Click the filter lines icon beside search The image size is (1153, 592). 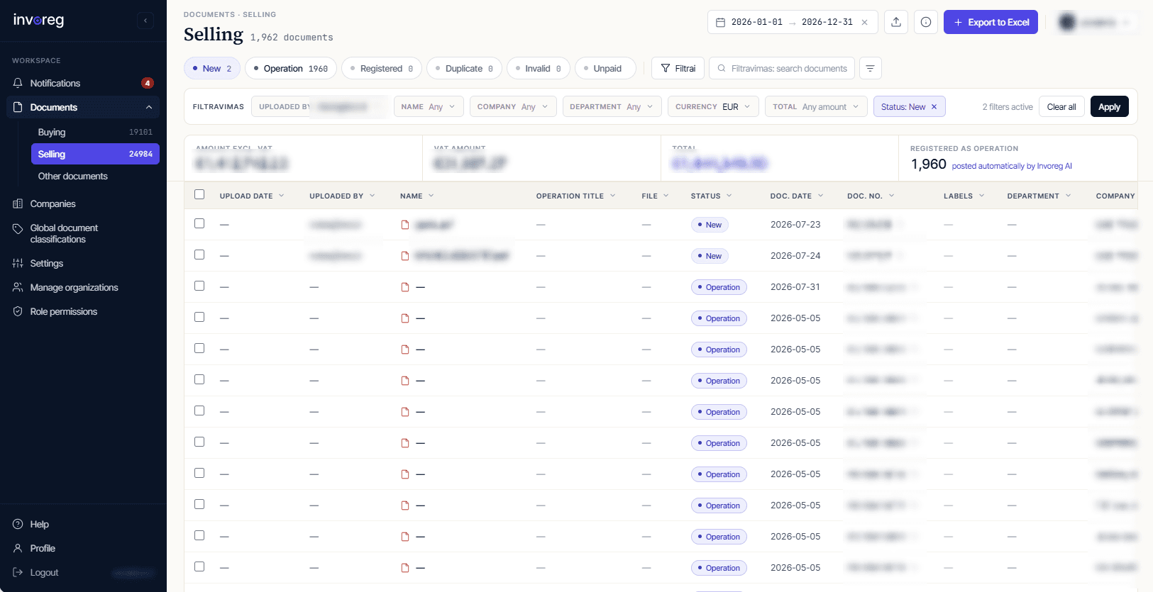point(870,68)
